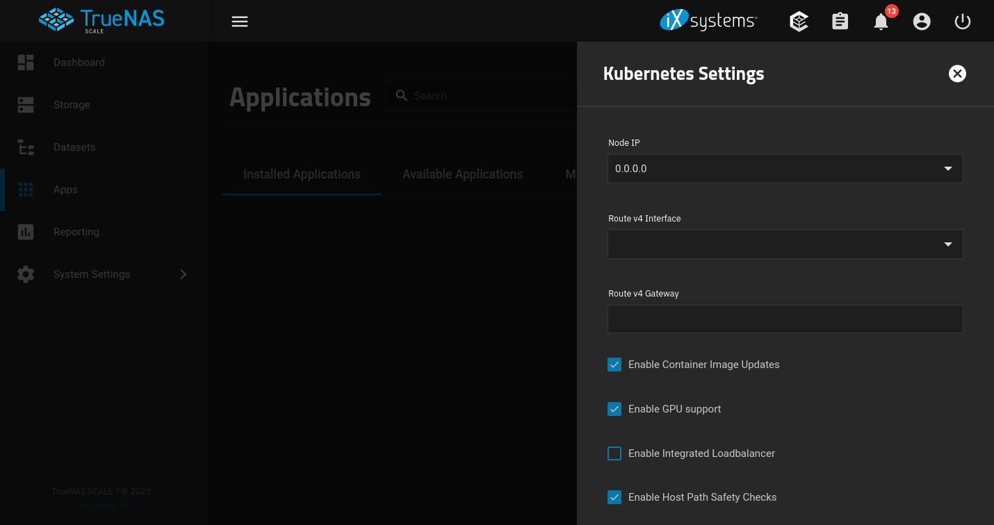
Task: Click the power options icon
Action: point(963,22)
